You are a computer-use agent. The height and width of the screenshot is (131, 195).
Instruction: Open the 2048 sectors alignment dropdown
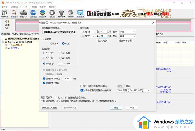click(x=133, y=90)
